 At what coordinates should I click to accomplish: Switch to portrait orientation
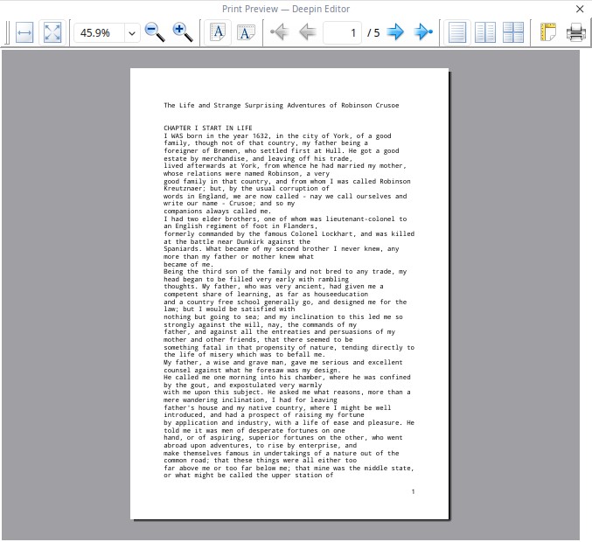coord(218,32)
